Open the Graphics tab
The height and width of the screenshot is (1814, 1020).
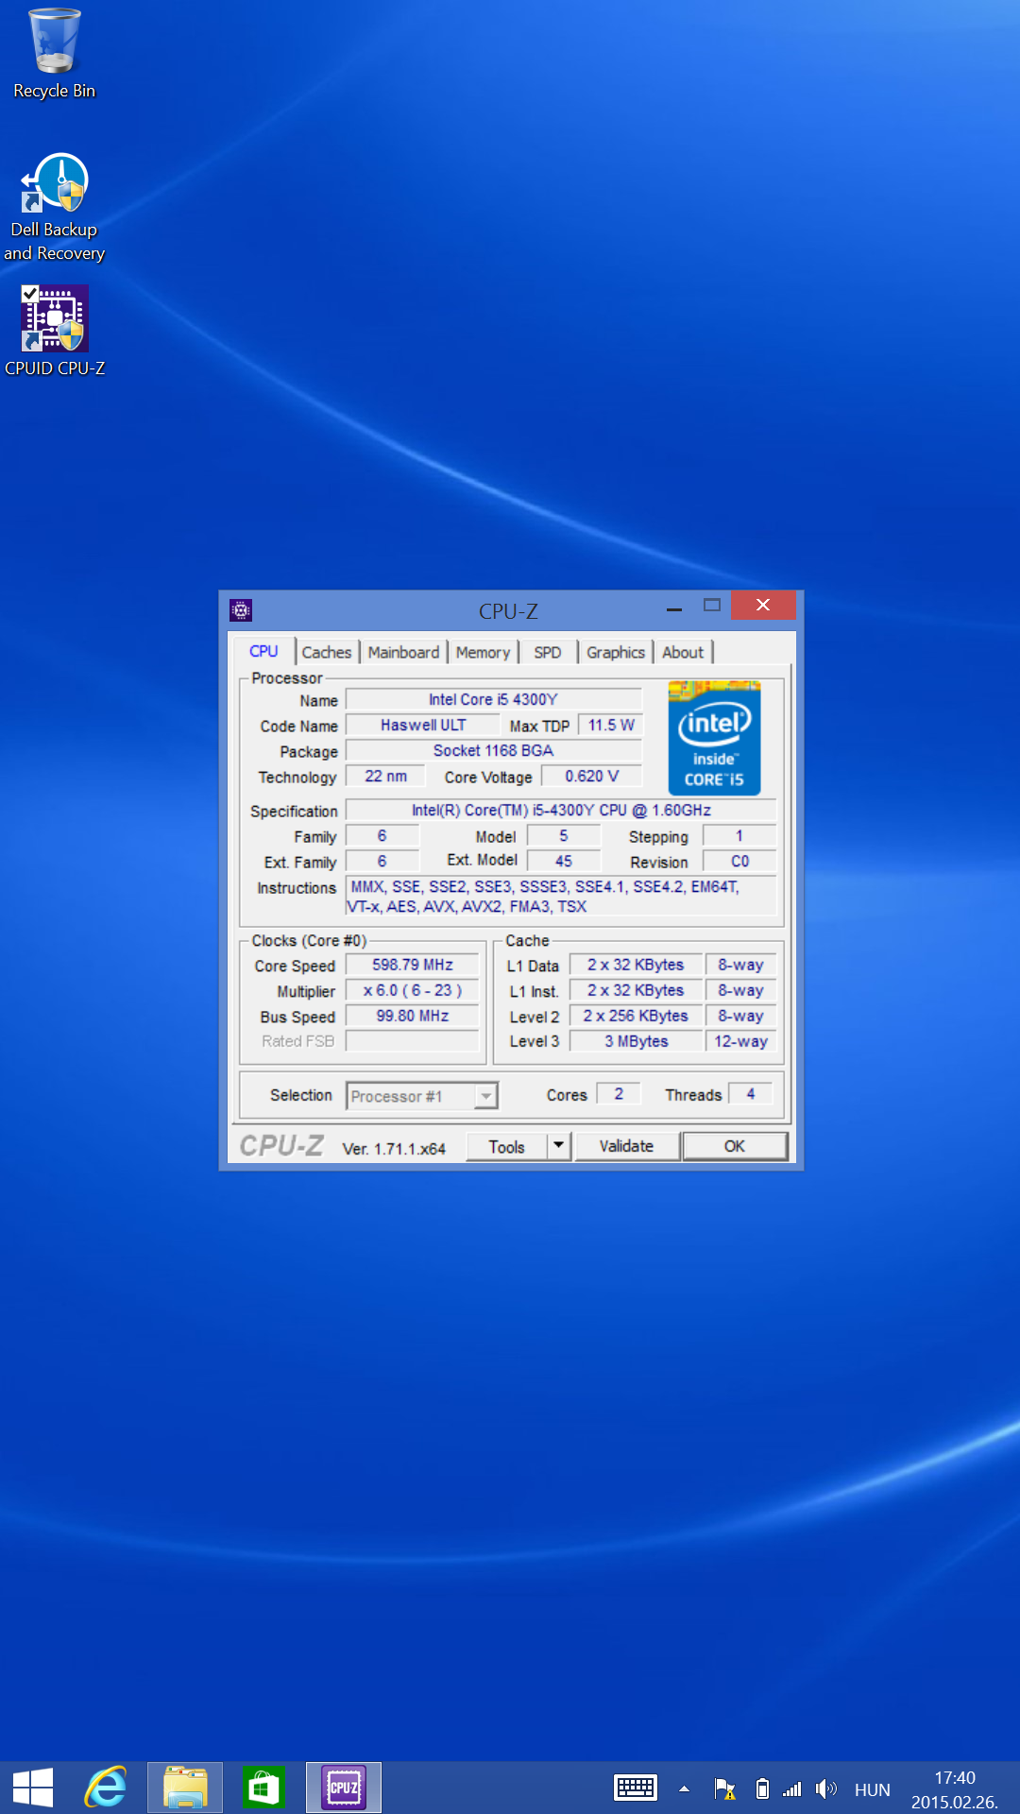(615, 652)
